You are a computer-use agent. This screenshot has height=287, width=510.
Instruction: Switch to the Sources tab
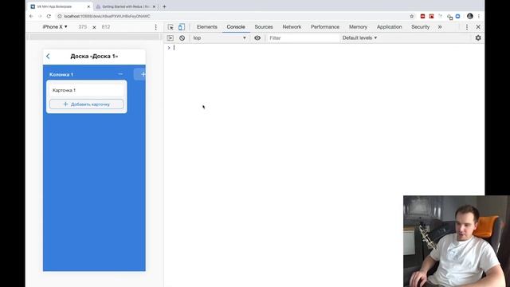point(264,27)
